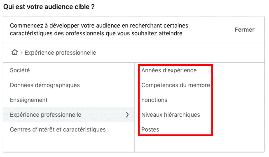Click empty area below Postes option
Viewport: 269px width, 157px height.
click(199, 144)
